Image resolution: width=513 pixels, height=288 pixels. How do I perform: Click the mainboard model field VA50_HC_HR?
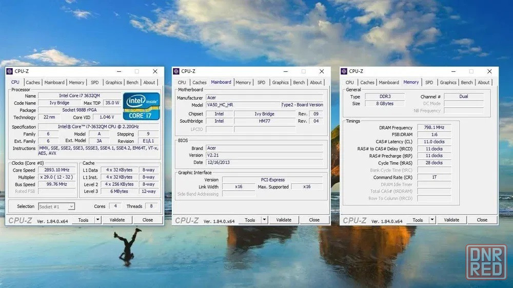[243, 105]
